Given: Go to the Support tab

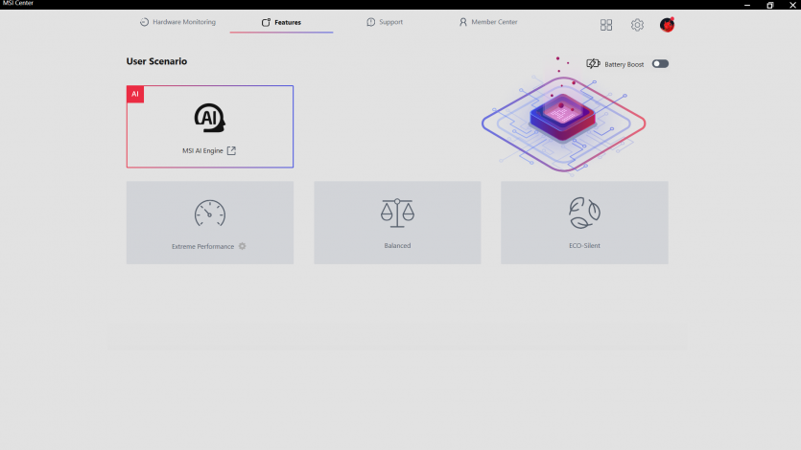Looking at the screenshot, I should 385,22.
